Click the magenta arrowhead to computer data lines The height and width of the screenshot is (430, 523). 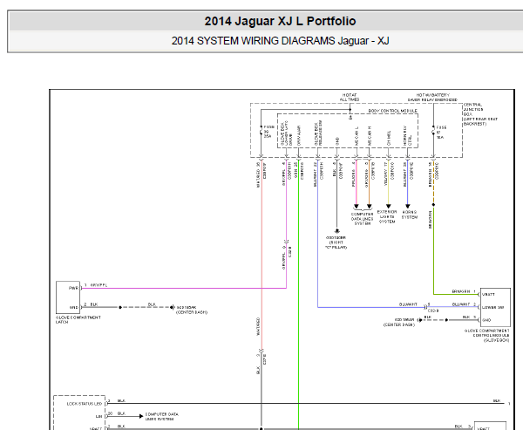[356, 206]
